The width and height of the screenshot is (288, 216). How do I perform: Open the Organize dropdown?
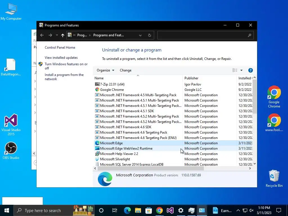pos(105,70)
